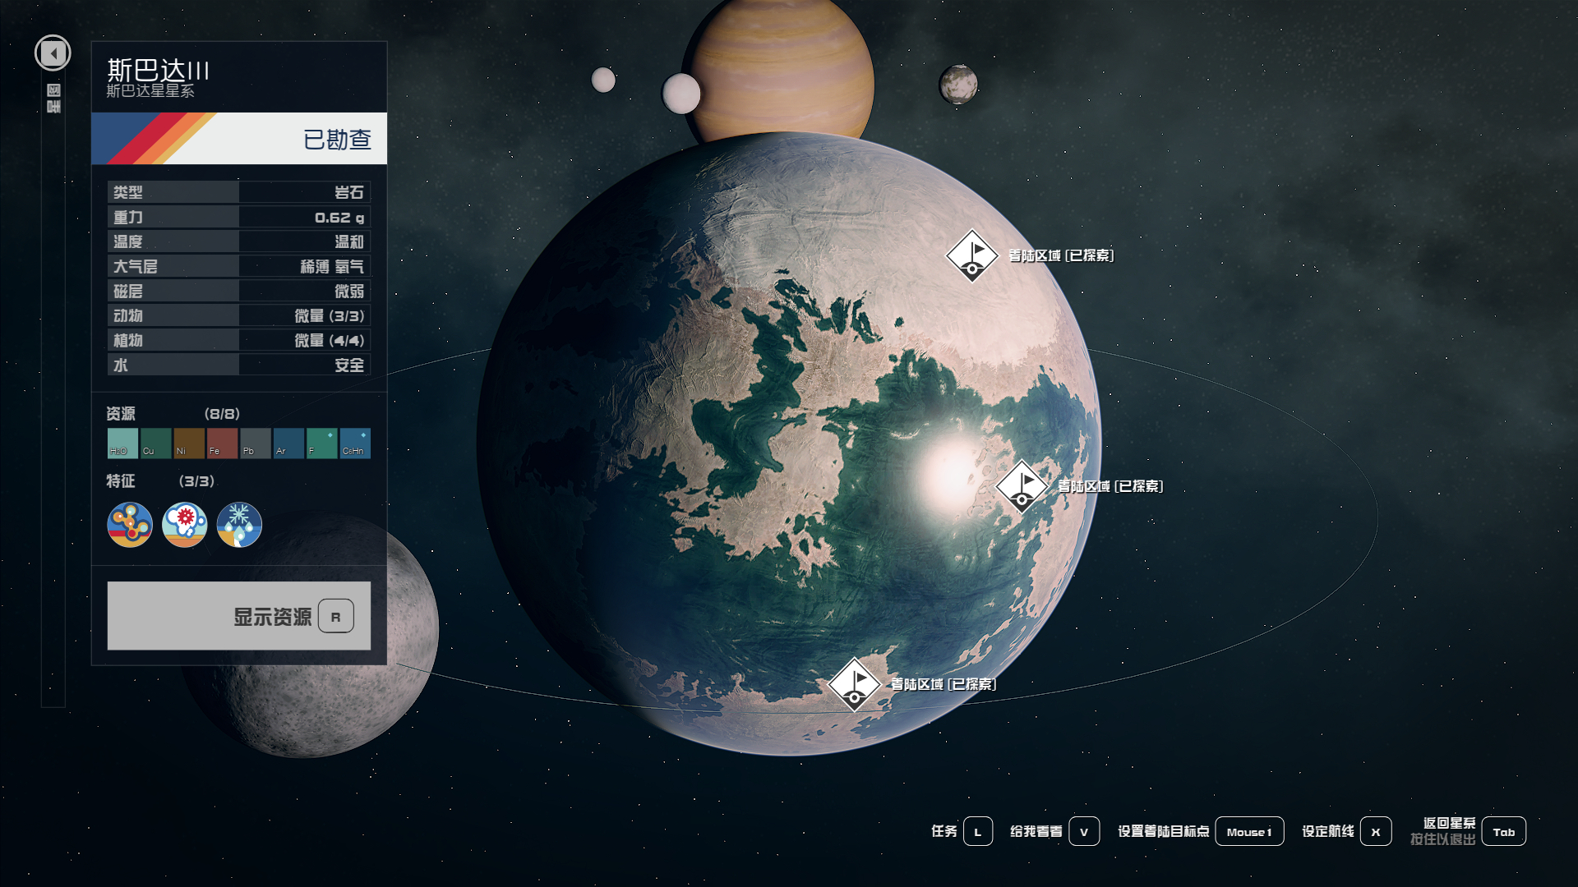Select the Fe iron resource tile

[x=222, y=443]
